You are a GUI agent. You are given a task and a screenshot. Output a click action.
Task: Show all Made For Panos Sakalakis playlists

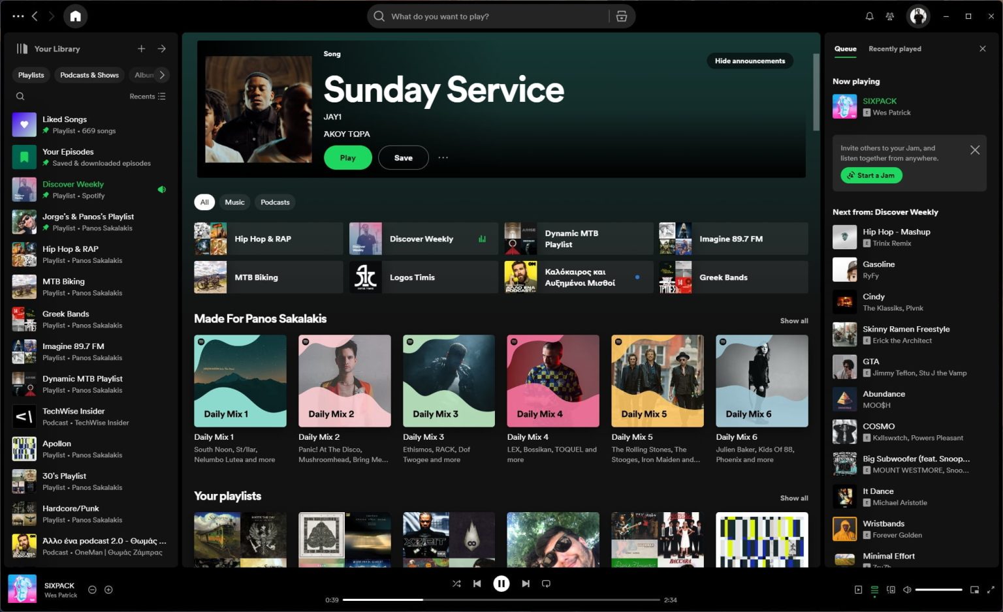(793, 320)
